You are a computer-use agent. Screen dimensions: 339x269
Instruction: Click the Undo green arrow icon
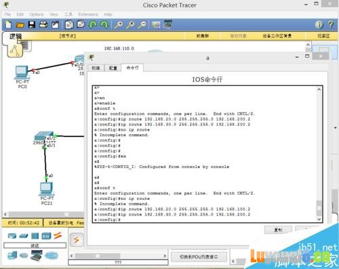click(x=92, y=24)
